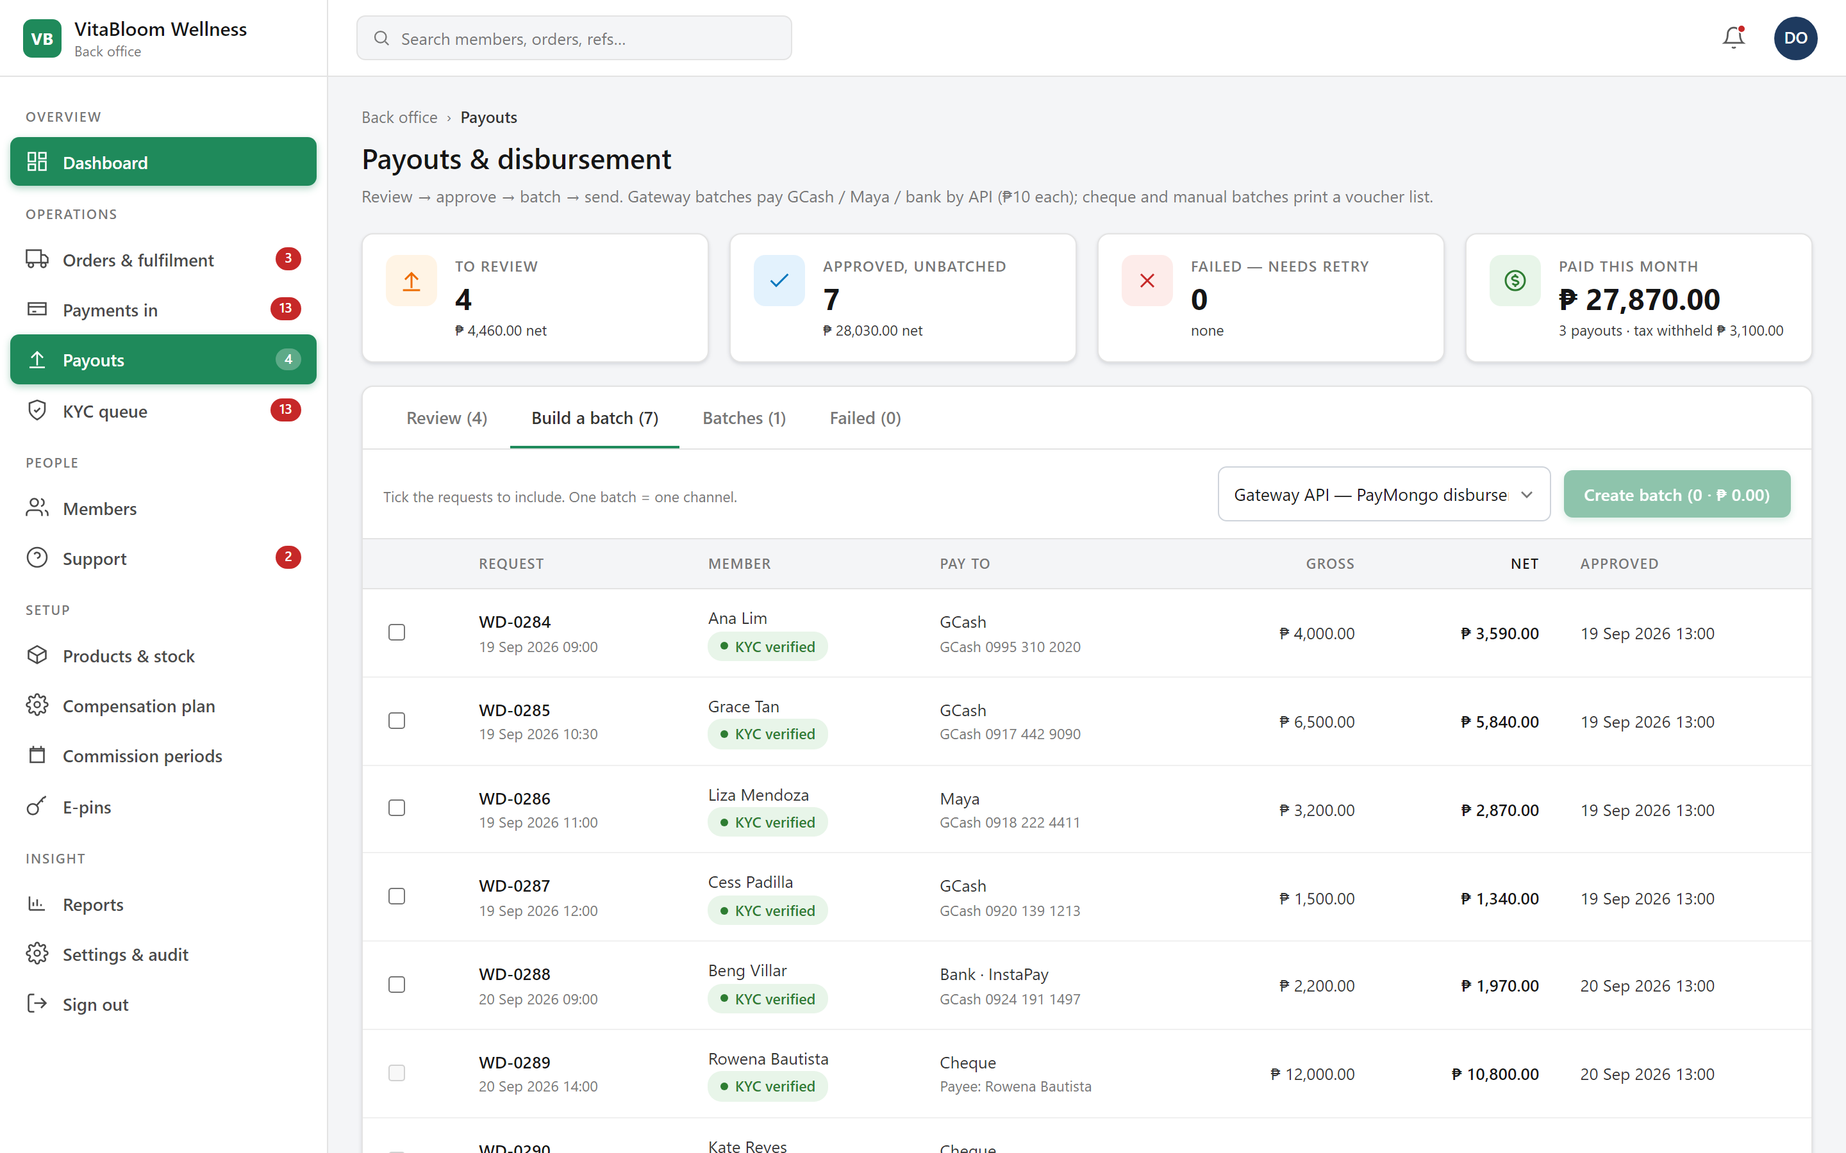Tick the checkbox for WD-0288
Image resolution: width=1846 pixels, height=1153 pixels.
click(397, 985)
